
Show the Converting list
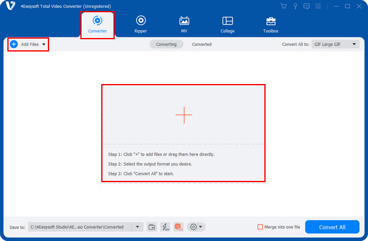(166, 44)
